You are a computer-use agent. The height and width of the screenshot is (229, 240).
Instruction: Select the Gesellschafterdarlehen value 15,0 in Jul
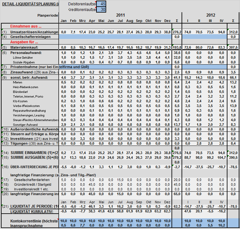coord(120,180)
